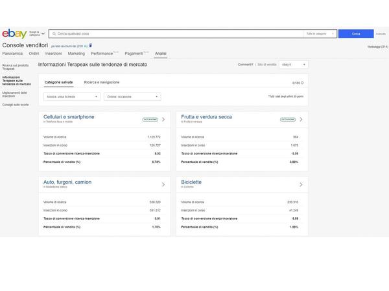The image size is (389, 291).
Task: Open the Commenti link
Action: (x=245, y=65)
